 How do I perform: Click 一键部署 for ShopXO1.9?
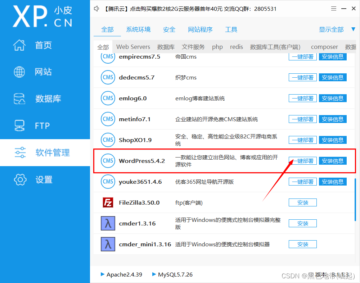click(303, 140)
